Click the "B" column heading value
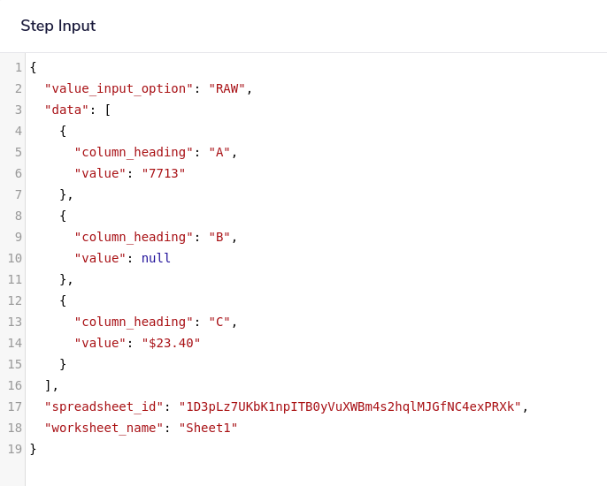607x486 pixels. tap(219, 237)
